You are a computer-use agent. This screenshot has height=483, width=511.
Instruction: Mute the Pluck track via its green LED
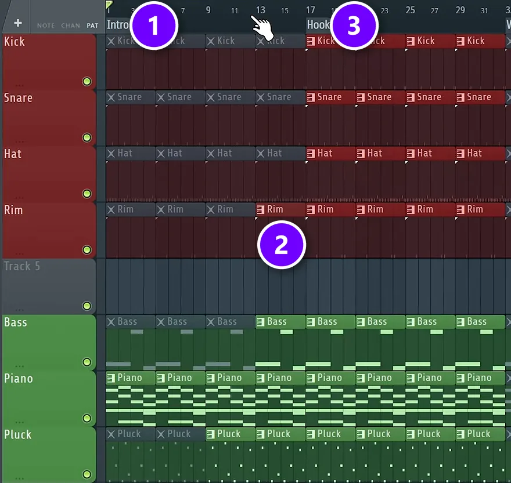(87, 474)
